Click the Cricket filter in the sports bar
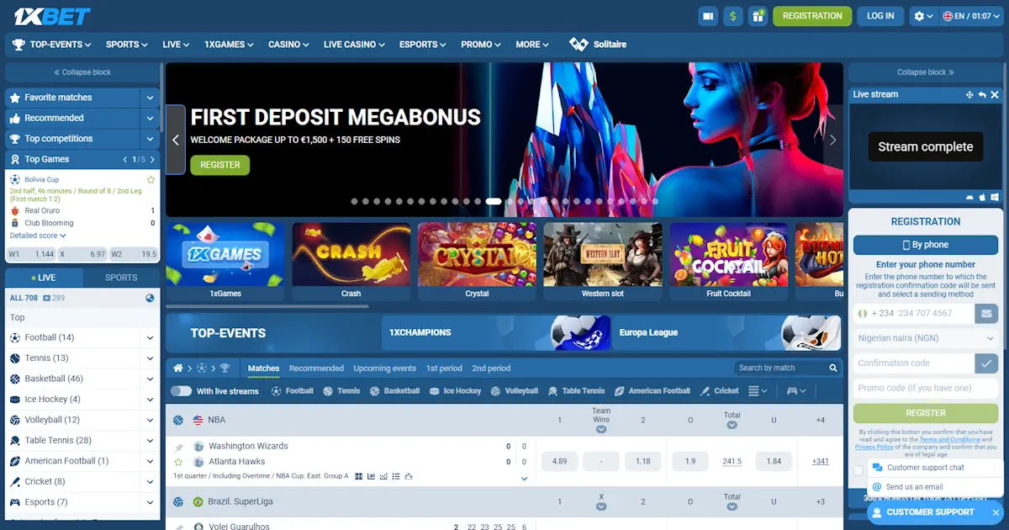 (x=721, y=390)
